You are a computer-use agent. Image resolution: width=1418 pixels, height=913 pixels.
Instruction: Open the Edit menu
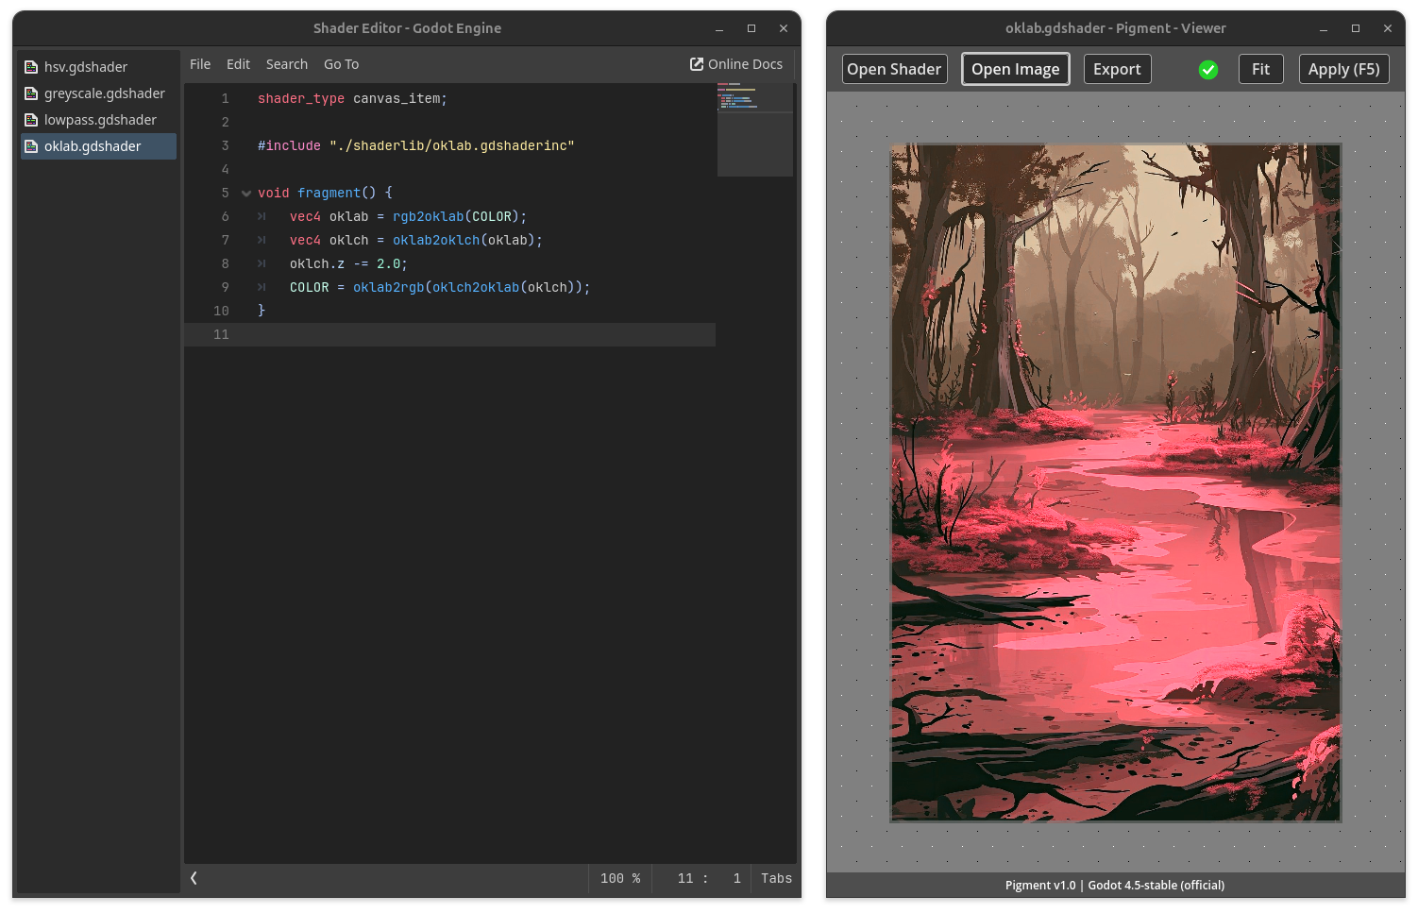[238, 64]
